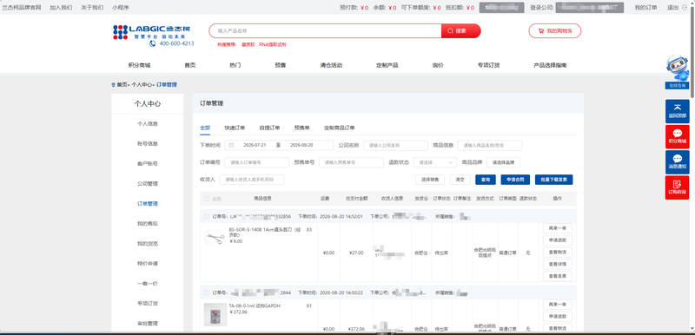Click the 清空 clear button
This screenshot has height=335, width=695.
[460, 180]
